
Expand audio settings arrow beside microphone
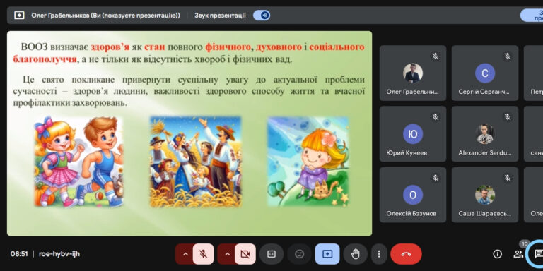pyautogui.click(x=185, y=254)
